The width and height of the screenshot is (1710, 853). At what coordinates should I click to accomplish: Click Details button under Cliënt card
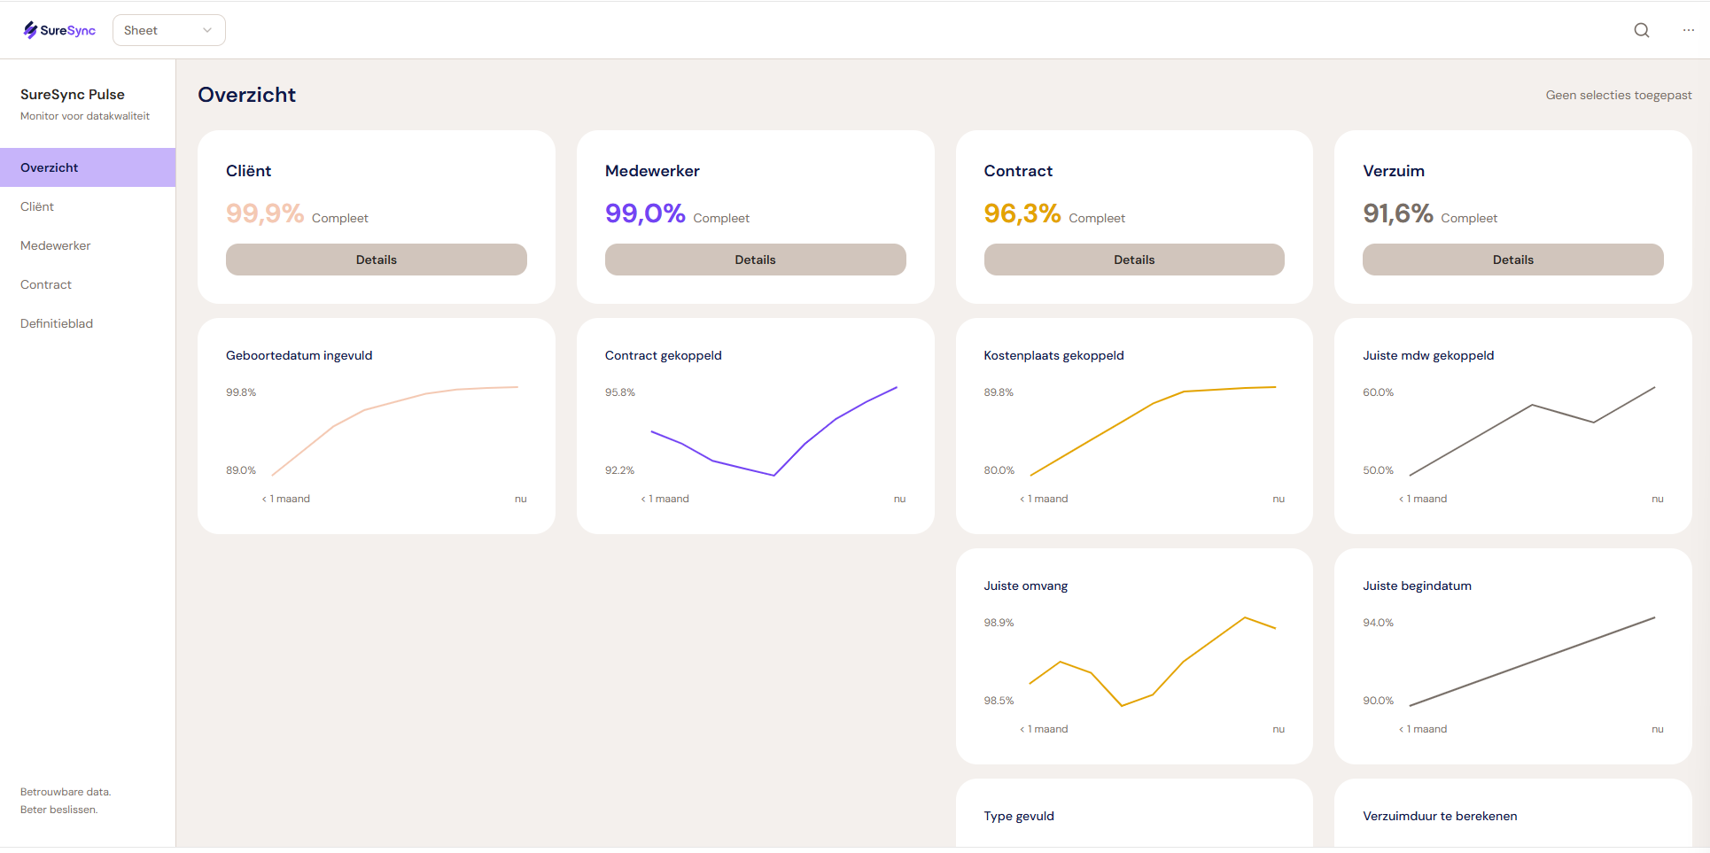coord(376,260)
